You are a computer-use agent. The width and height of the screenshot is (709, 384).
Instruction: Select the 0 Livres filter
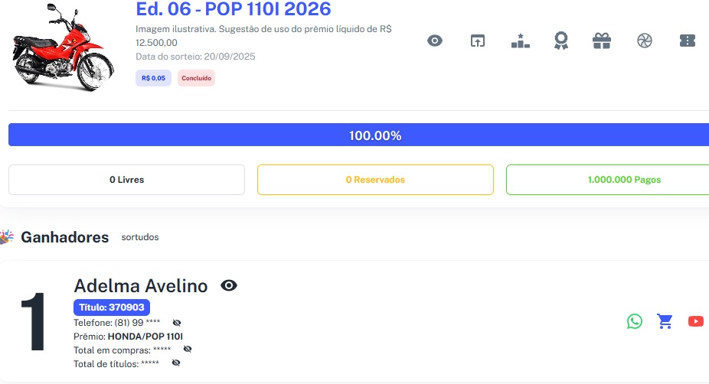(x=126, y=180)
